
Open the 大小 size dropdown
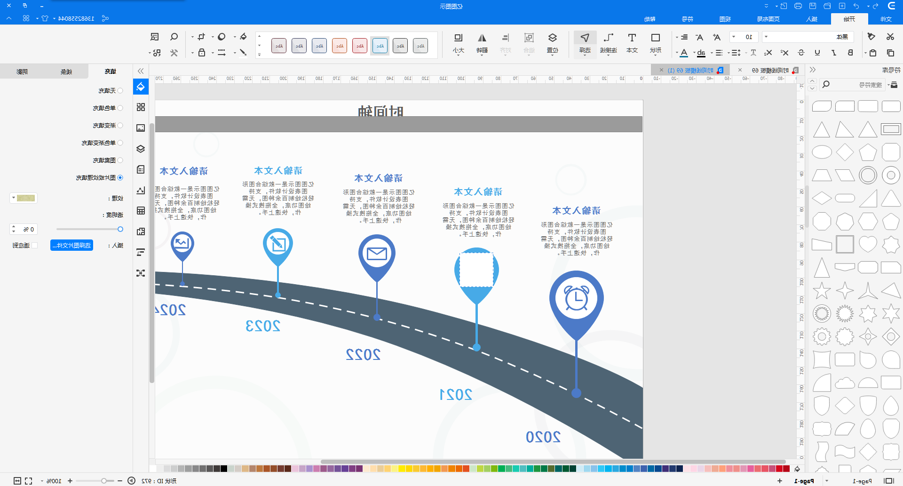click(458, 43)
